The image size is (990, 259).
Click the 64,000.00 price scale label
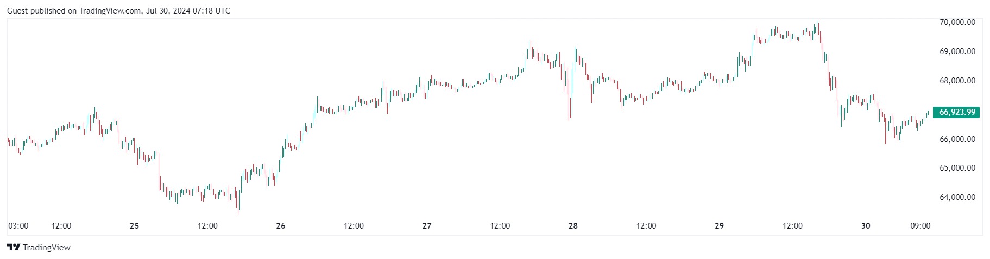[957, 197]
